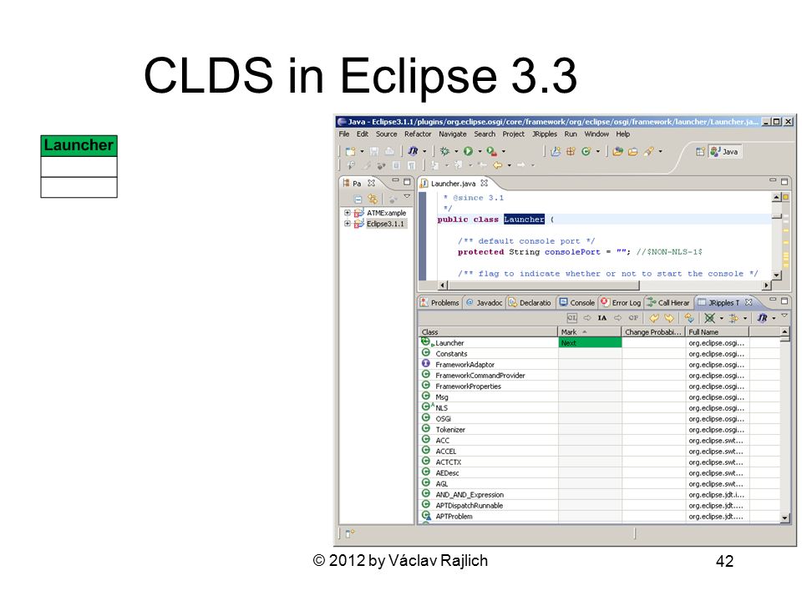Click the CP change propagation icon
This screenshot has width=802, height=601.
point(633,318)
